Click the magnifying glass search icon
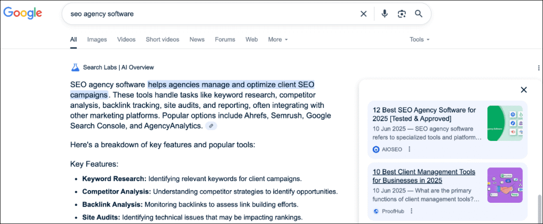 point(419,14)
